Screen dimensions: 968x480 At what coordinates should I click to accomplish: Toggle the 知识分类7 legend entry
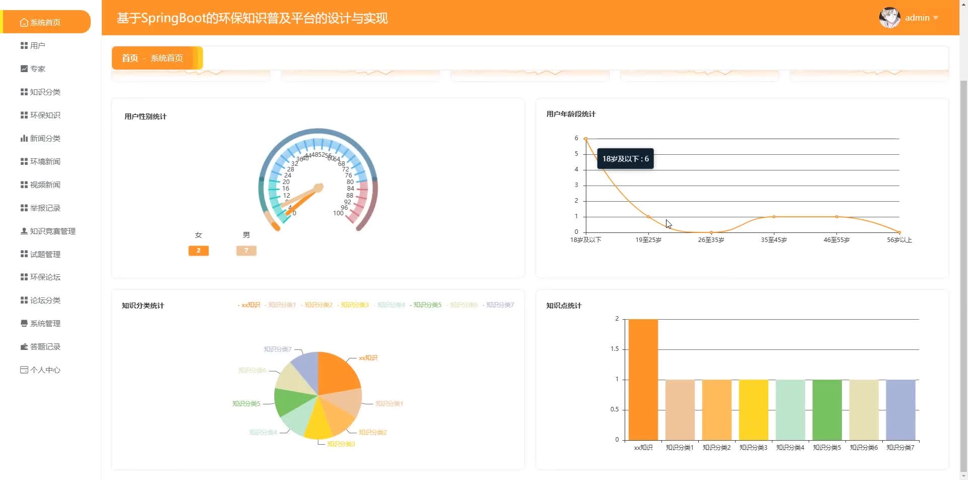coord(498,305)
